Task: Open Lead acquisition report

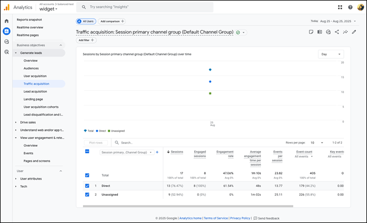Action: (35, 91)
